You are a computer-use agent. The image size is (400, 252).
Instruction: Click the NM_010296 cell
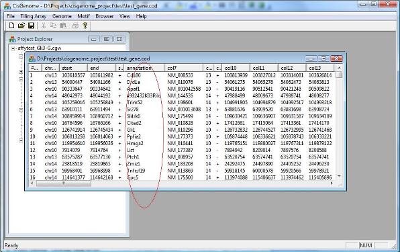pos(180,130)
